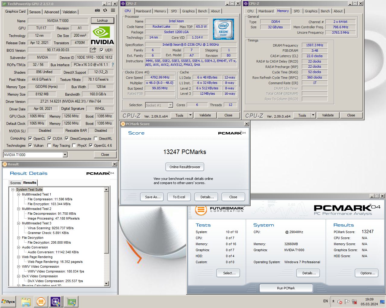Click the Result Details scrollbar down arrow

pos(106,284)
